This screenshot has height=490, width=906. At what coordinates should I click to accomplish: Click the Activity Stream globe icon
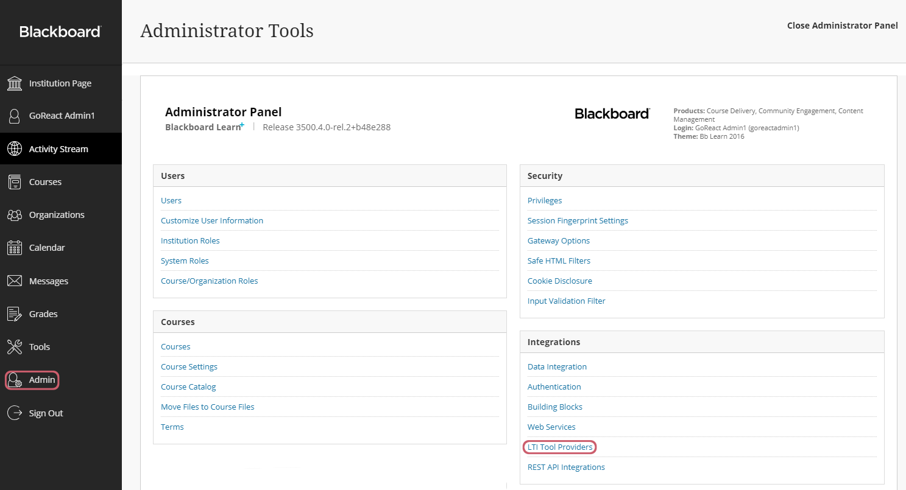point(15,149)
